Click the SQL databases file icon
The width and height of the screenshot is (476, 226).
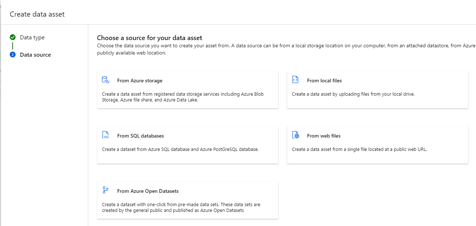[106, 135]
